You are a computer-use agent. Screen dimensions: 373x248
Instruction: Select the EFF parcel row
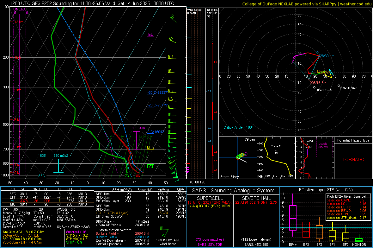48,197
